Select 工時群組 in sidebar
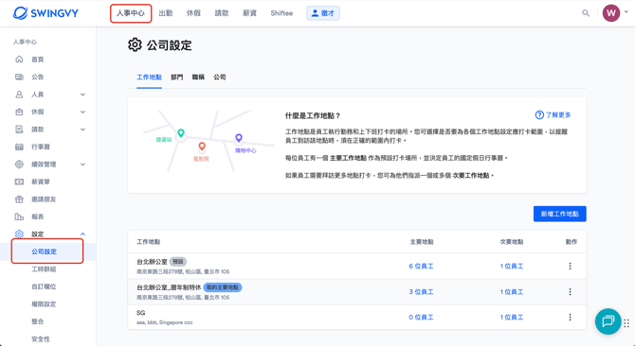 (x=44, y=268)
